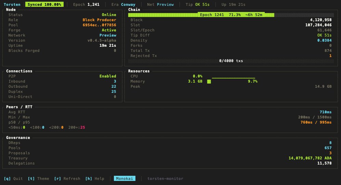341x185 pixels.
Task: Click Min / Max 200ms / 1500ms value
Action: point(315,117)
